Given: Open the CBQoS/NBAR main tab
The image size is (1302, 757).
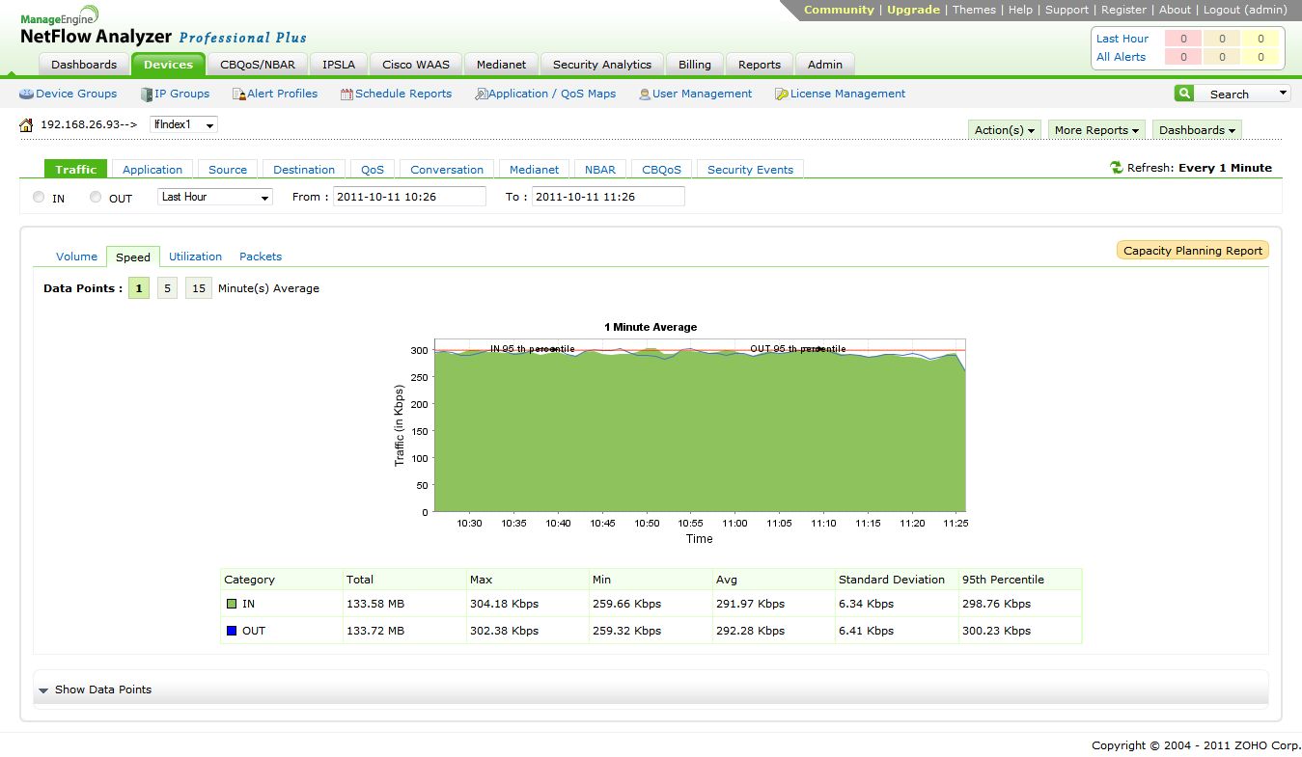Looking at the screenshot, I should point(258,65).
